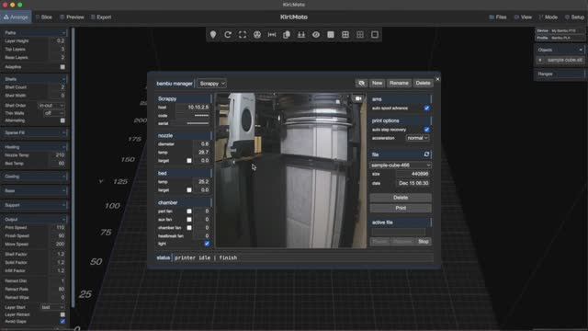Uncheck auto step recovery
Screen dimensions: 588x331
click(x=426, y=130)
